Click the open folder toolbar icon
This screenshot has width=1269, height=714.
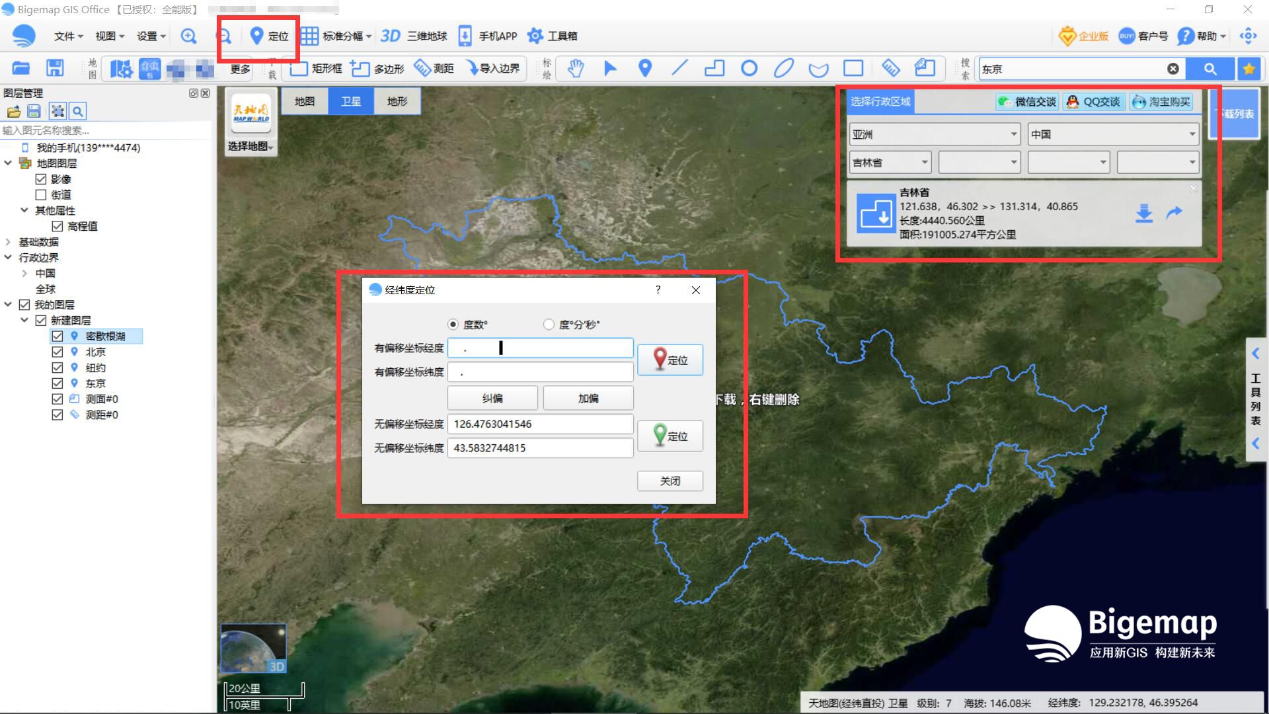click(x=21, y=68)
